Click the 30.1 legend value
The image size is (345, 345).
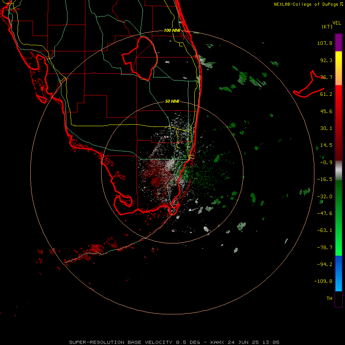click(x=326, y=128)
